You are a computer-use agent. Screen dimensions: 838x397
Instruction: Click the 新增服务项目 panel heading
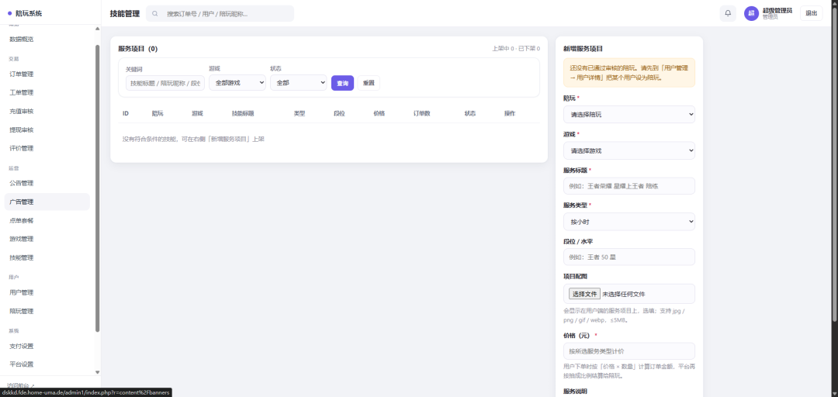pos(583,49)
